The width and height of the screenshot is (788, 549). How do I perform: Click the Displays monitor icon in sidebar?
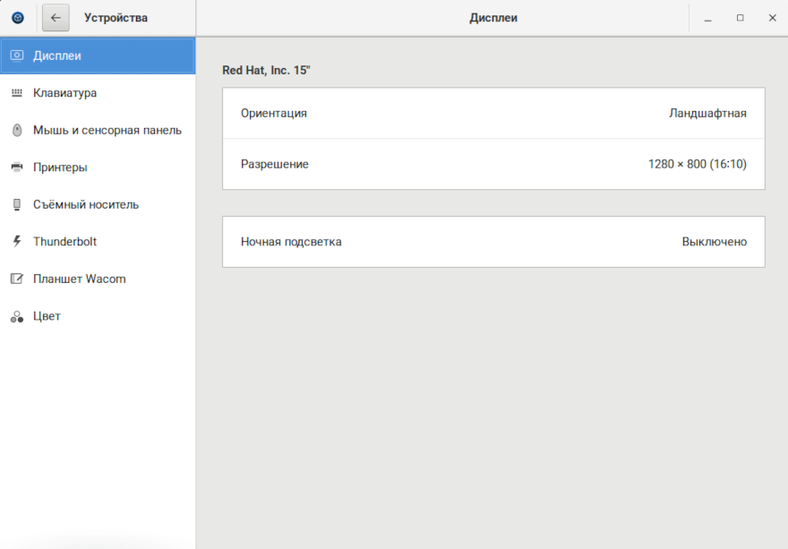(16, 56)
